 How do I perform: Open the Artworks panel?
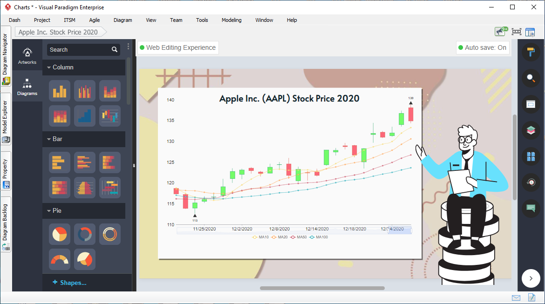(27, 56)
